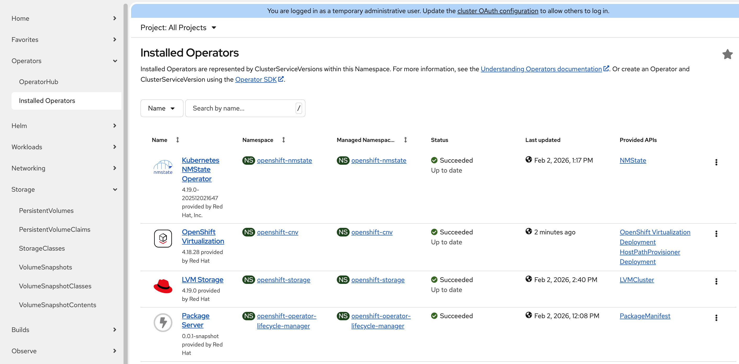Add Installed Operators page to favorites star

(727, 54)
